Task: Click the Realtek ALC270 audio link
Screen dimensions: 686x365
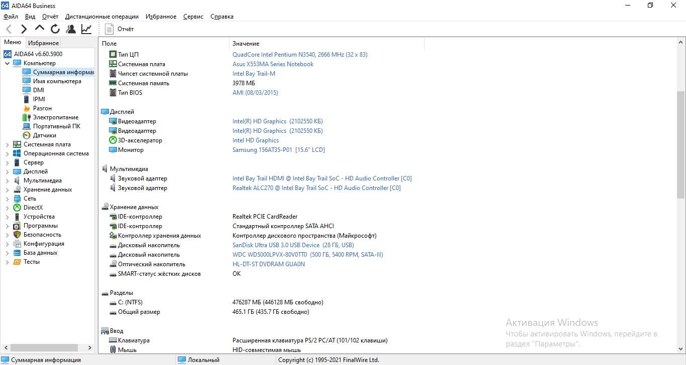Action: coord(316,188)
